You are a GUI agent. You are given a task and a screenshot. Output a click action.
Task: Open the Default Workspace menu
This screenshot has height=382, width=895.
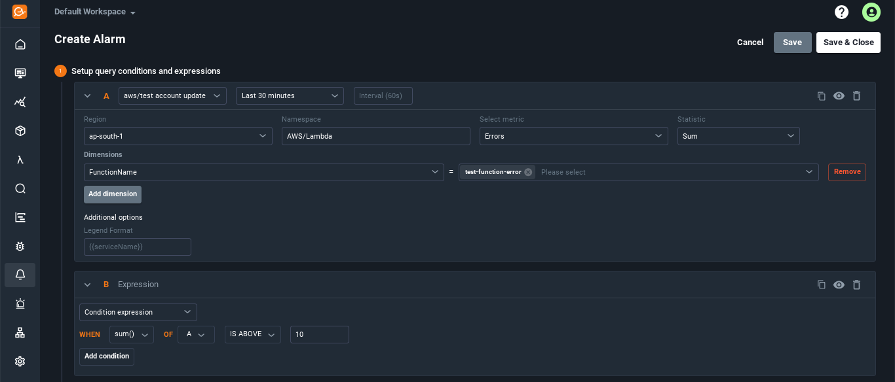pos(94,11)
